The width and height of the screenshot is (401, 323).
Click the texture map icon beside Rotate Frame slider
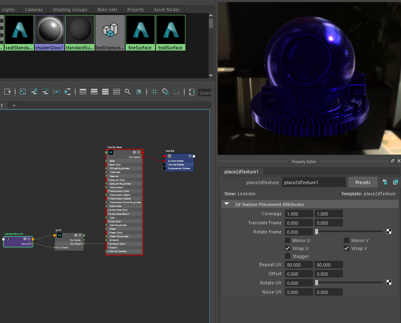click(x=389, y=232)
